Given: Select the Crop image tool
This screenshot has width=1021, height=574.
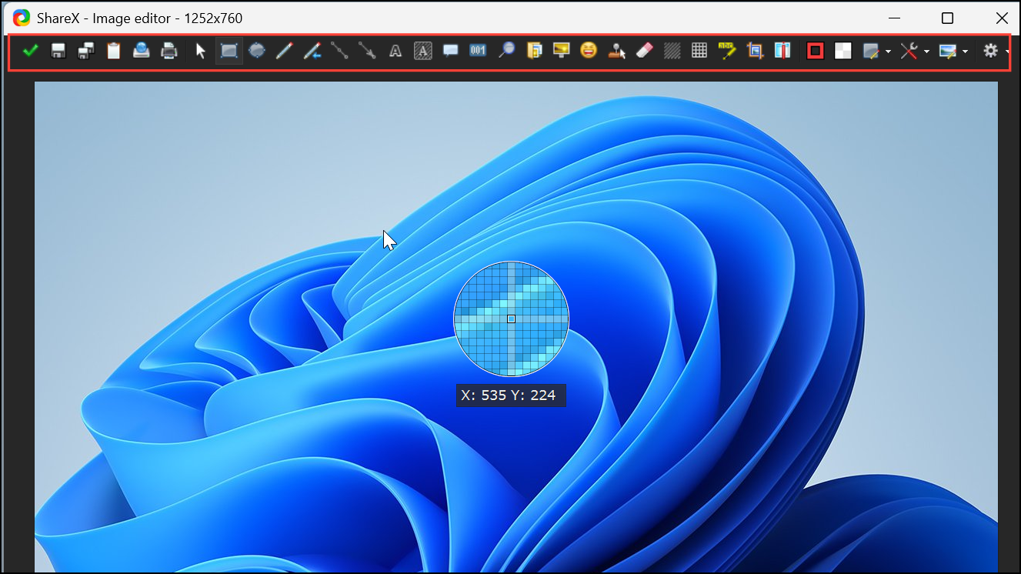Looking at the screenshot, I should (755, 51).
